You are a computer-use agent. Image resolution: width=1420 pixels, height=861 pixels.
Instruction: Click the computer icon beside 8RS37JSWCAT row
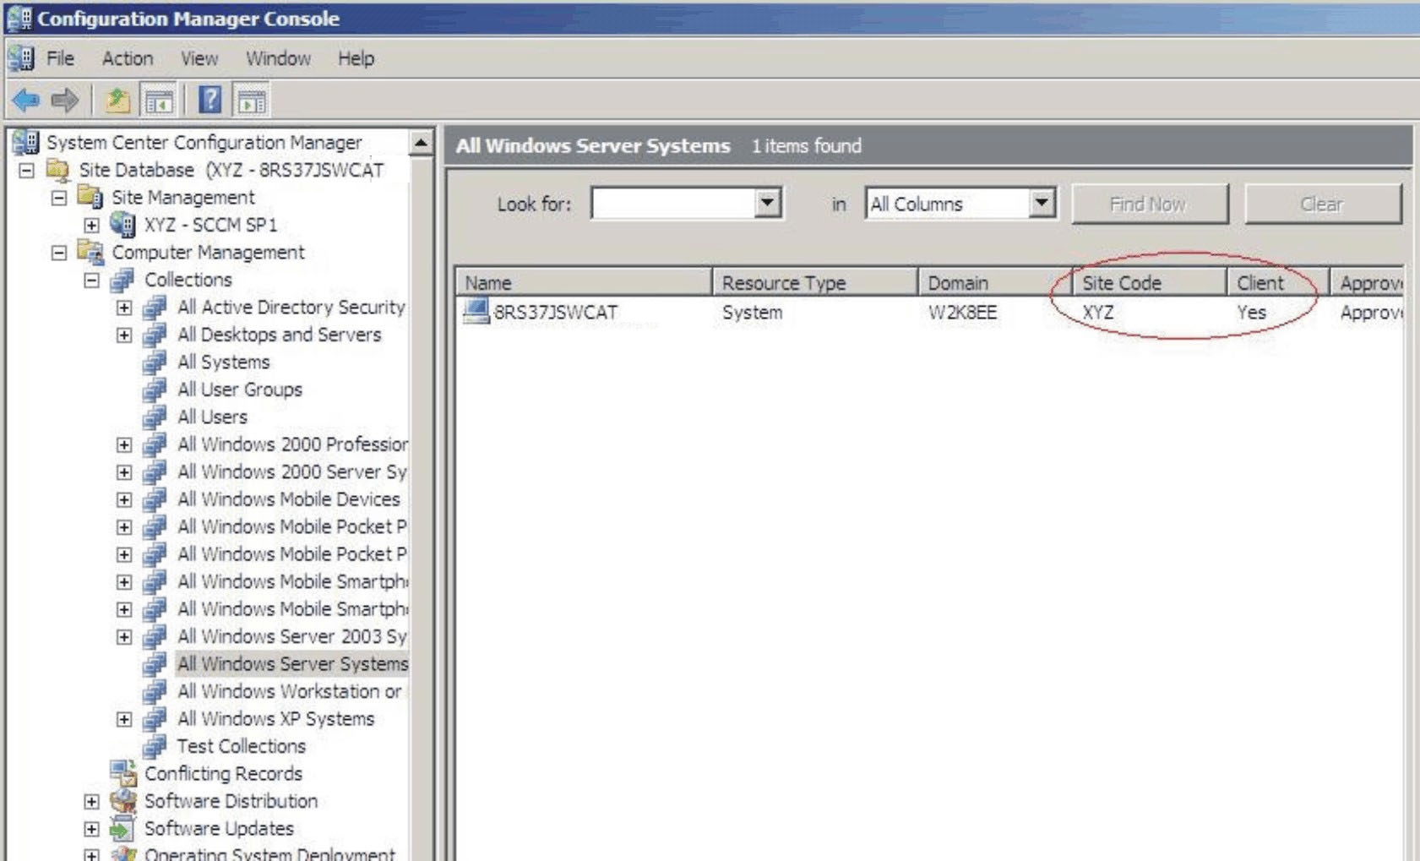pyautogui.click(x=476, y=312)
